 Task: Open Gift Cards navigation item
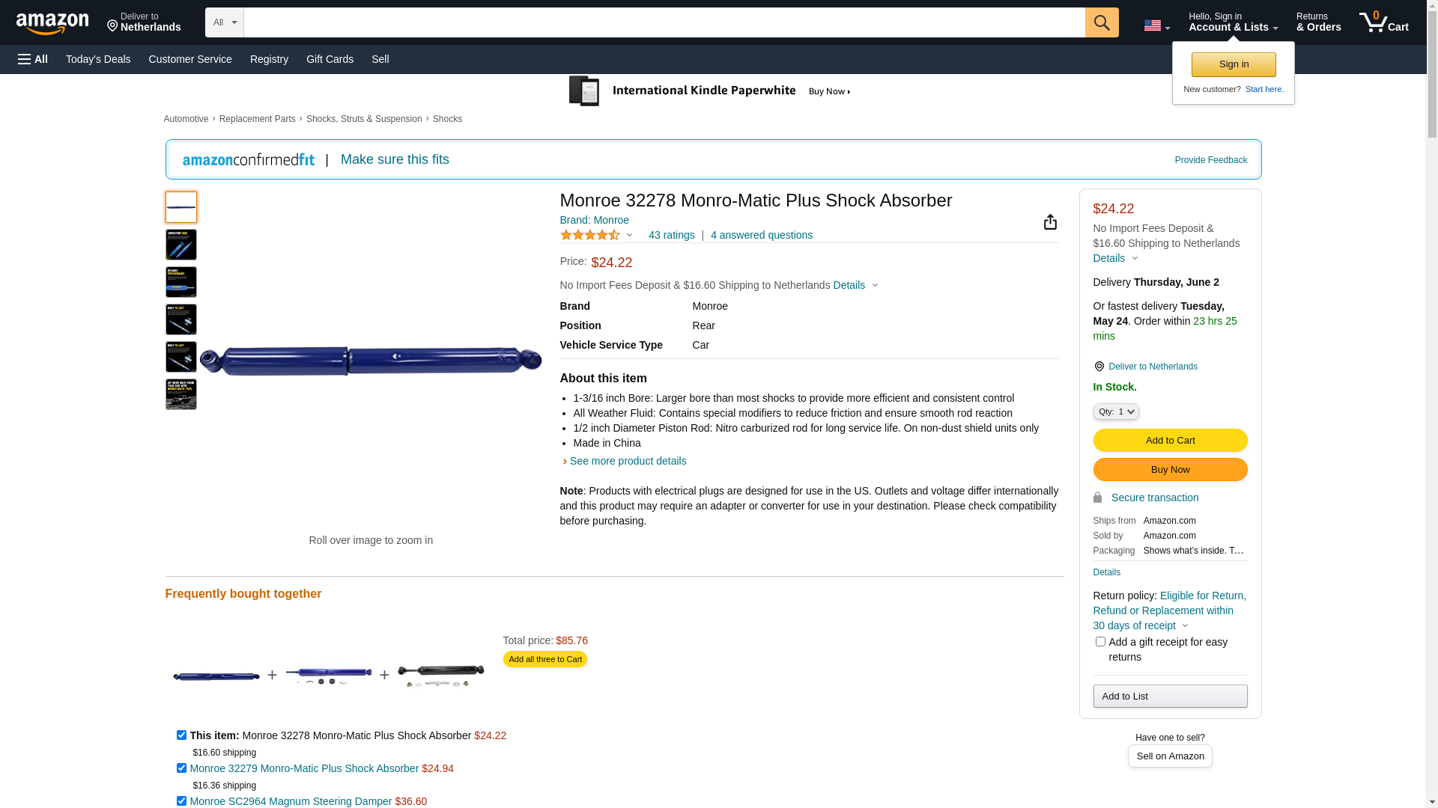click(330, 59)
